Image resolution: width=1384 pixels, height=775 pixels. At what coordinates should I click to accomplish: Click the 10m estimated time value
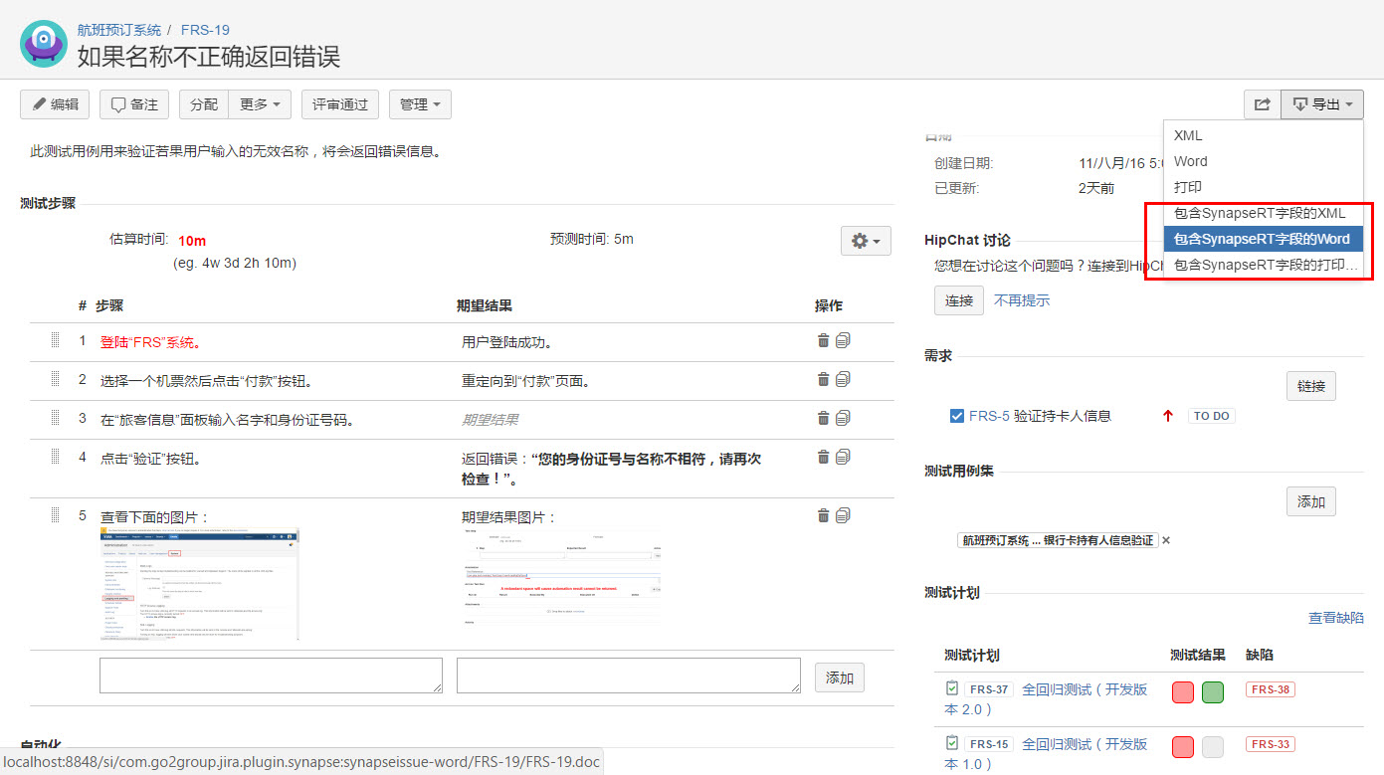click(192, 241)
